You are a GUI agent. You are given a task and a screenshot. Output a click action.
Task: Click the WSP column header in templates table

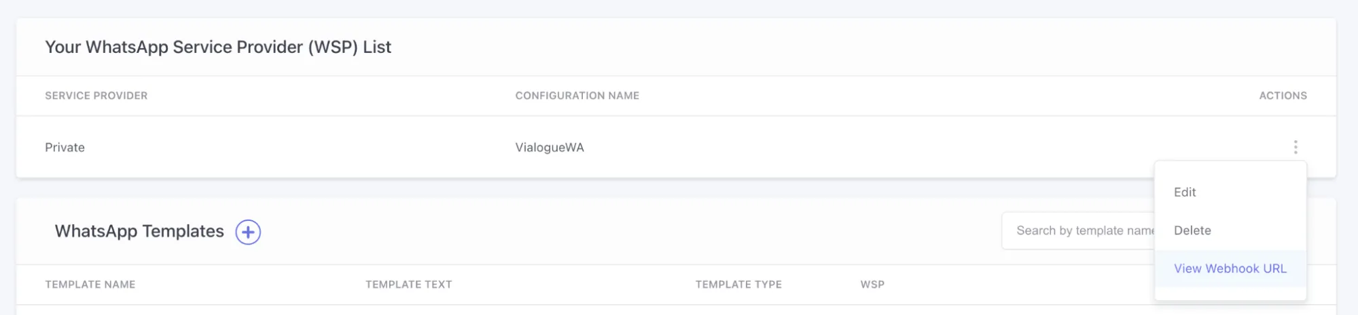coord(872,285)
